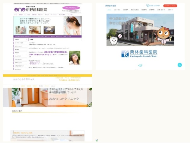Image resolution: width=190 pixels, height=143 pixels.
Task: Open サイトマップ in Ono sidebar
Action: [x=20, y=69]
